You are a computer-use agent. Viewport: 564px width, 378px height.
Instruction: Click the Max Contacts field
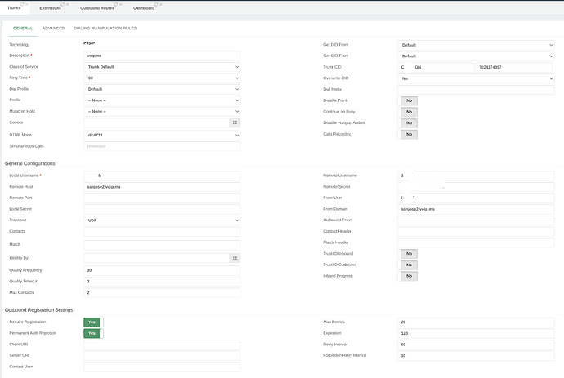coord(162,292)
